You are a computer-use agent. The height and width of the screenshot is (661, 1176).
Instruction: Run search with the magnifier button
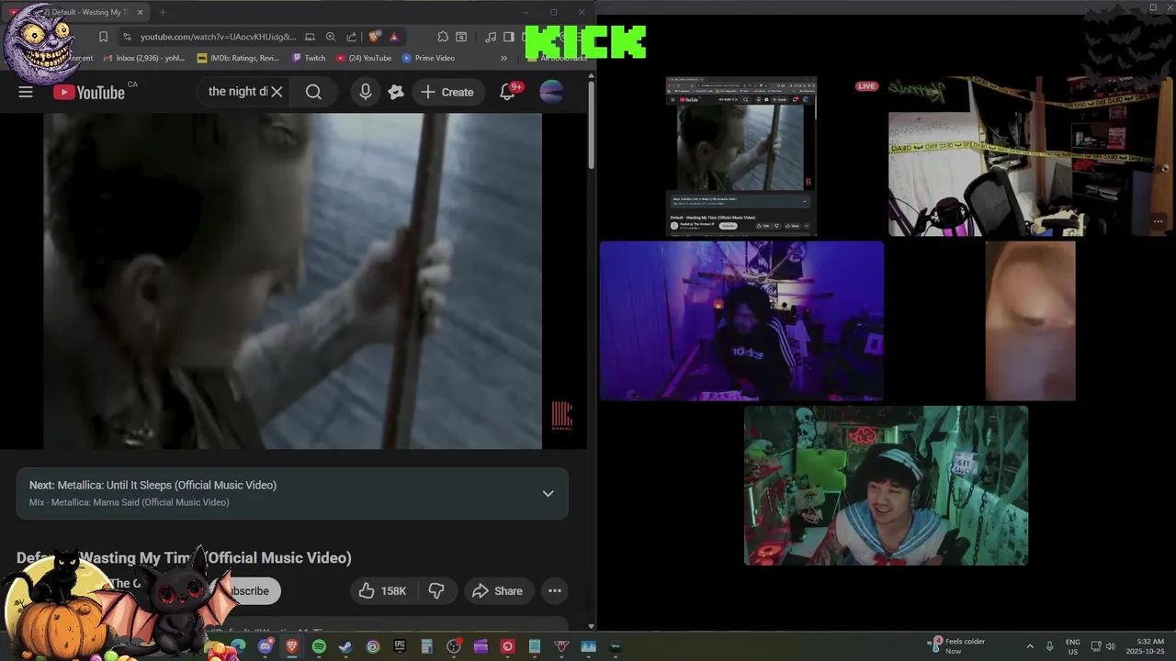coord(313,92)
